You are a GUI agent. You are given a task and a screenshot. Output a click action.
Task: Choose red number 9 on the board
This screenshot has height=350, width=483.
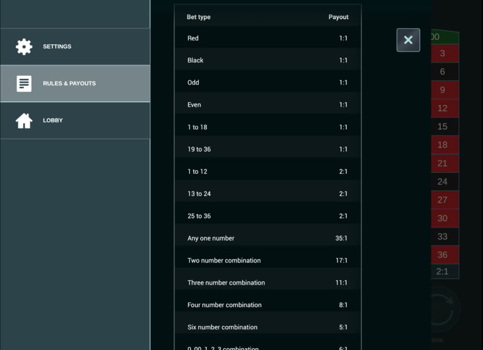[445, 90]
